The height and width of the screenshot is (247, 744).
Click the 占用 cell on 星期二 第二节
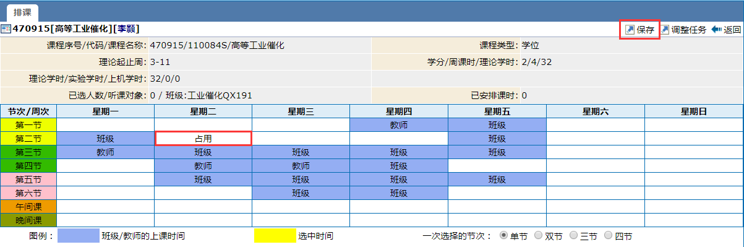(x=203, y=139)
